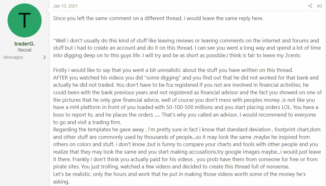Open the Jan 13, 2021 post permalink
The width and height of the screenshot is (326, 186).
[66, 6]
